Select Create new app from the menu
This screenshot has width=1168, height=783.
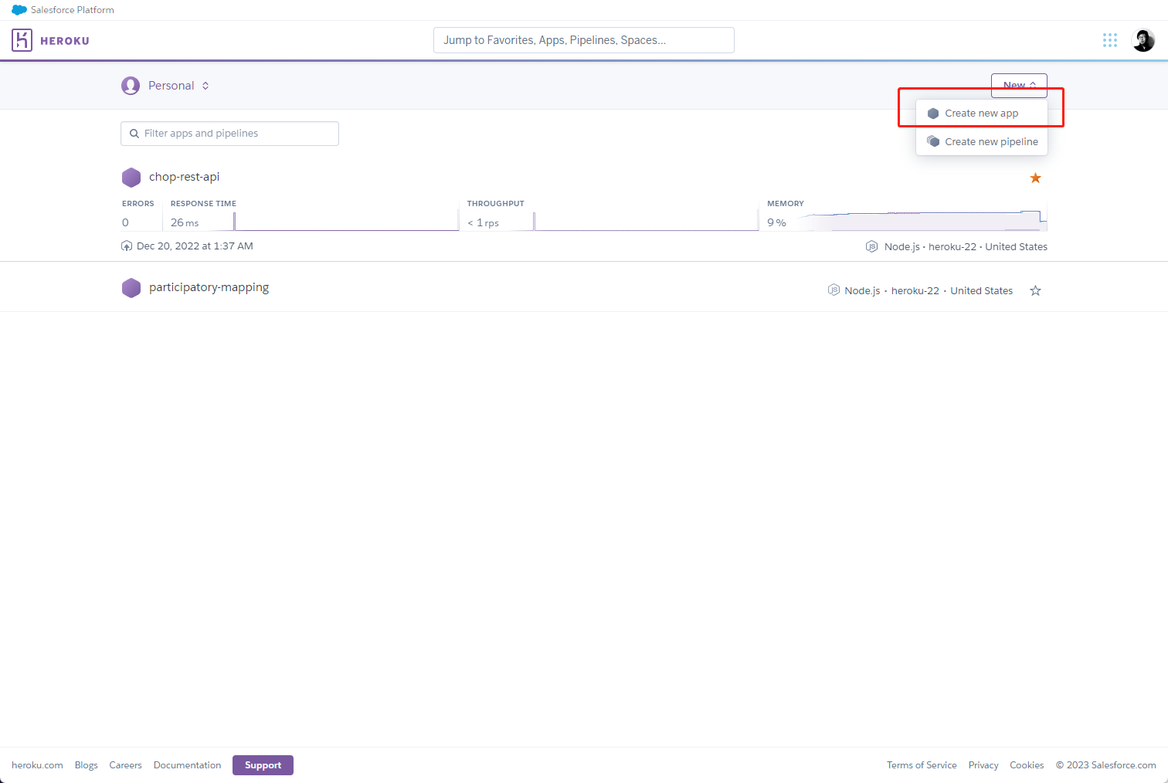coord(982,114)
